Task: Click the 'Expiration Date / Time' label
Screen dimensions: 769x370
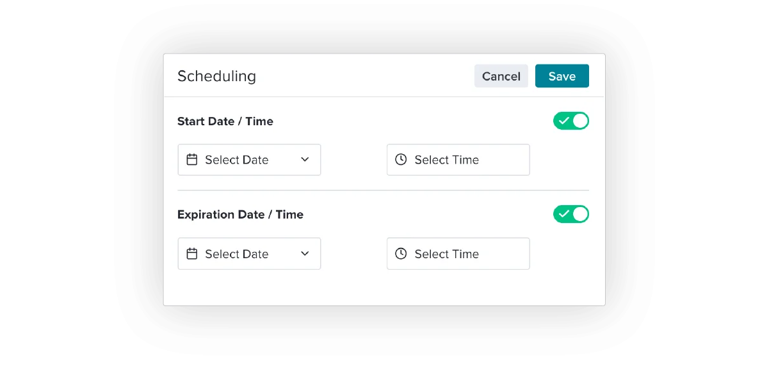Action: (x=240, y=215)
